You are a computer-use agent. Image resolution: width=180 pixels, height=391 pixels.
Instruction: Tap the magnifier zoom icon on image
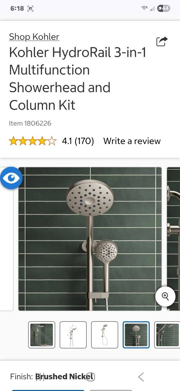coord(165,296)
